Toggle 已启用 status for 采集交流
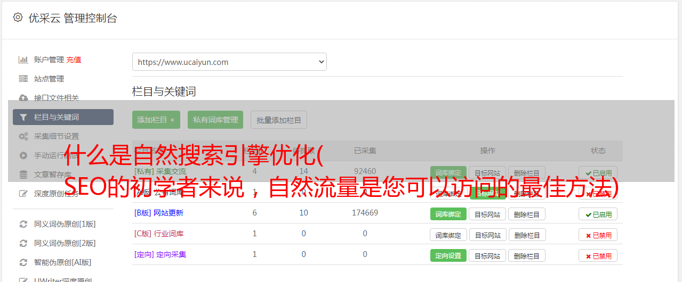This screenshot has height=282, width=682. (x=598, y=173)
